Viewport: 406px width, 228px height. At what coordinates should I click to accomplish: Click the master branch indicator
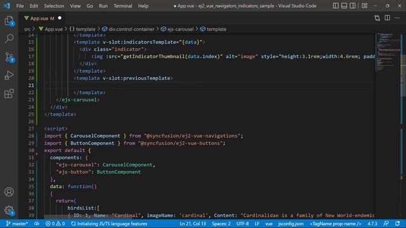point(17,224)
